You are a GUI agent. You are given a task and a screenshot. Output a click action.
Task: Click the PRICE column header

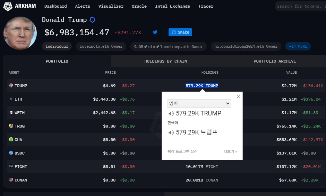coord(110,73)
